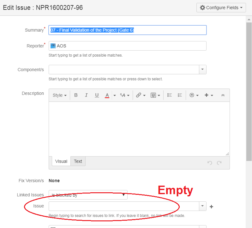Open the 'is blocked by' link type dropdown
252x228 pixels.
88,195
